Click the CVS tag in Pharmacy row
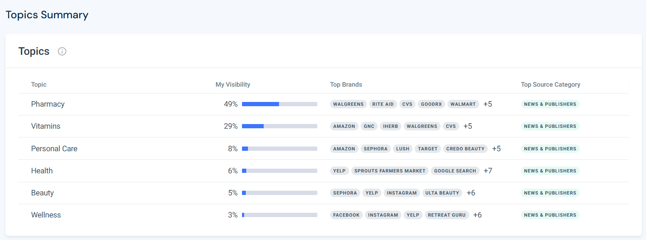Viewport: 646px width, 240px height. pos(407,104)
